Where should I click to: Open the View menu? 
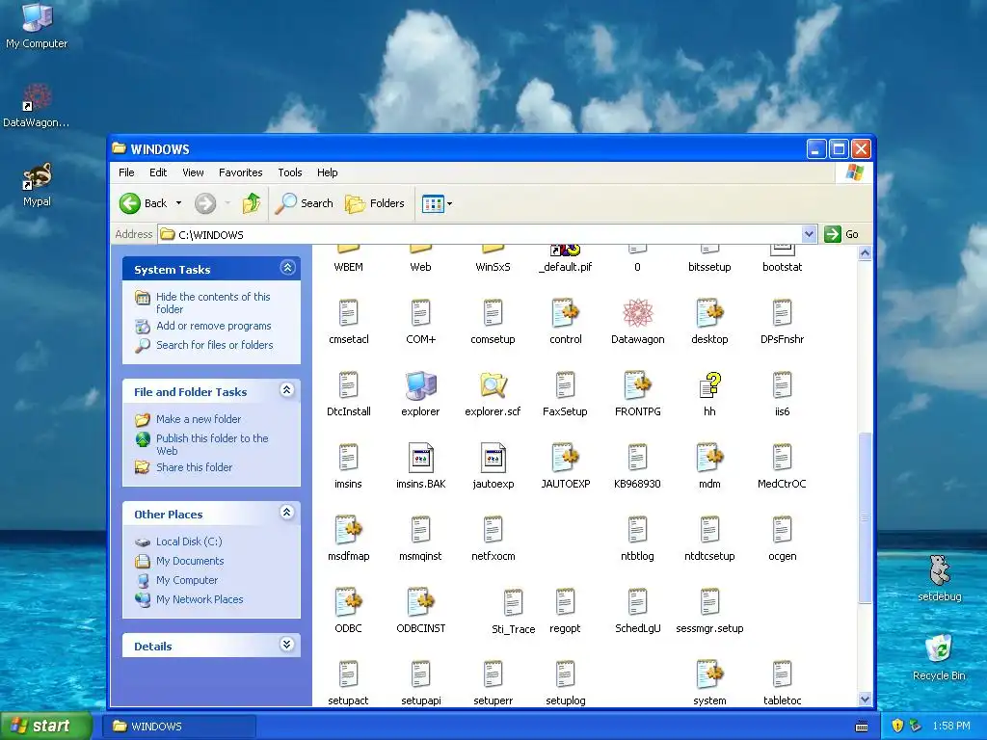tap(193, 172)
